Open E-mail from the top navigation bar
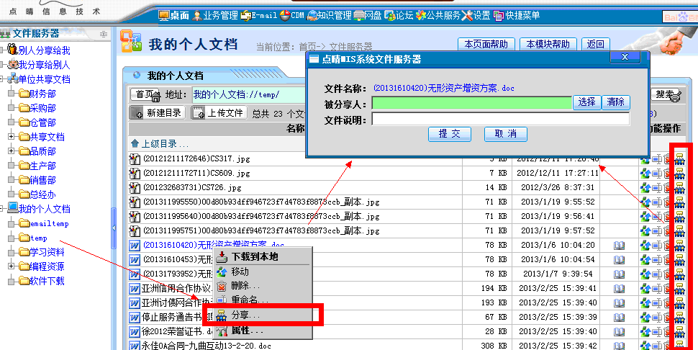The height and width of the screenshot is (350, 698). [x=257, y=15]
